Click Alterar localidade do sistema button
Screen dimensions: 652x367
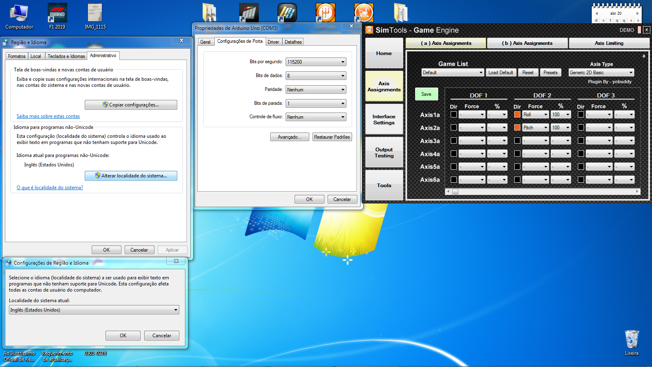click(131, 176)
